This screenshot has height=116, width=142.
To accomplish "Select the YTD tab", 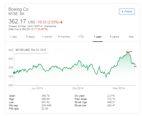I will point(81,37).
